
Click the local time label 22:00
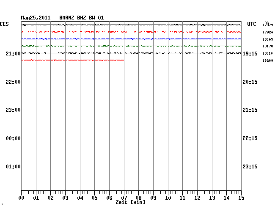pos(13,82)
